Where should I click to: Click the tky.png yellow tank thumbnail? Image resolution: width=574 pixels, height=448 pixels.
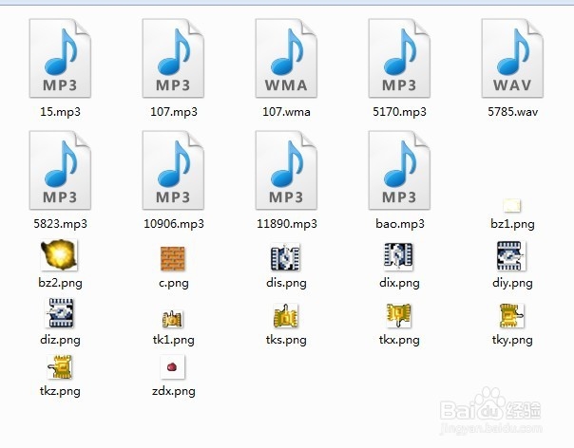[x=512, y=316]
